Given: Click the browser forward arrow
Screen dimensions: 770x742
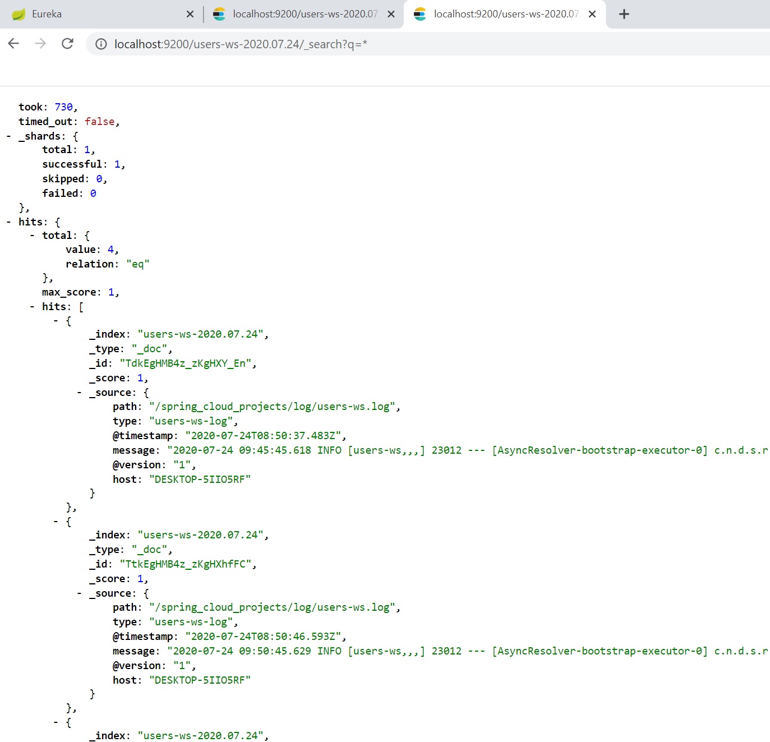Looking at the screenshot, I should [x=40, y=44].
